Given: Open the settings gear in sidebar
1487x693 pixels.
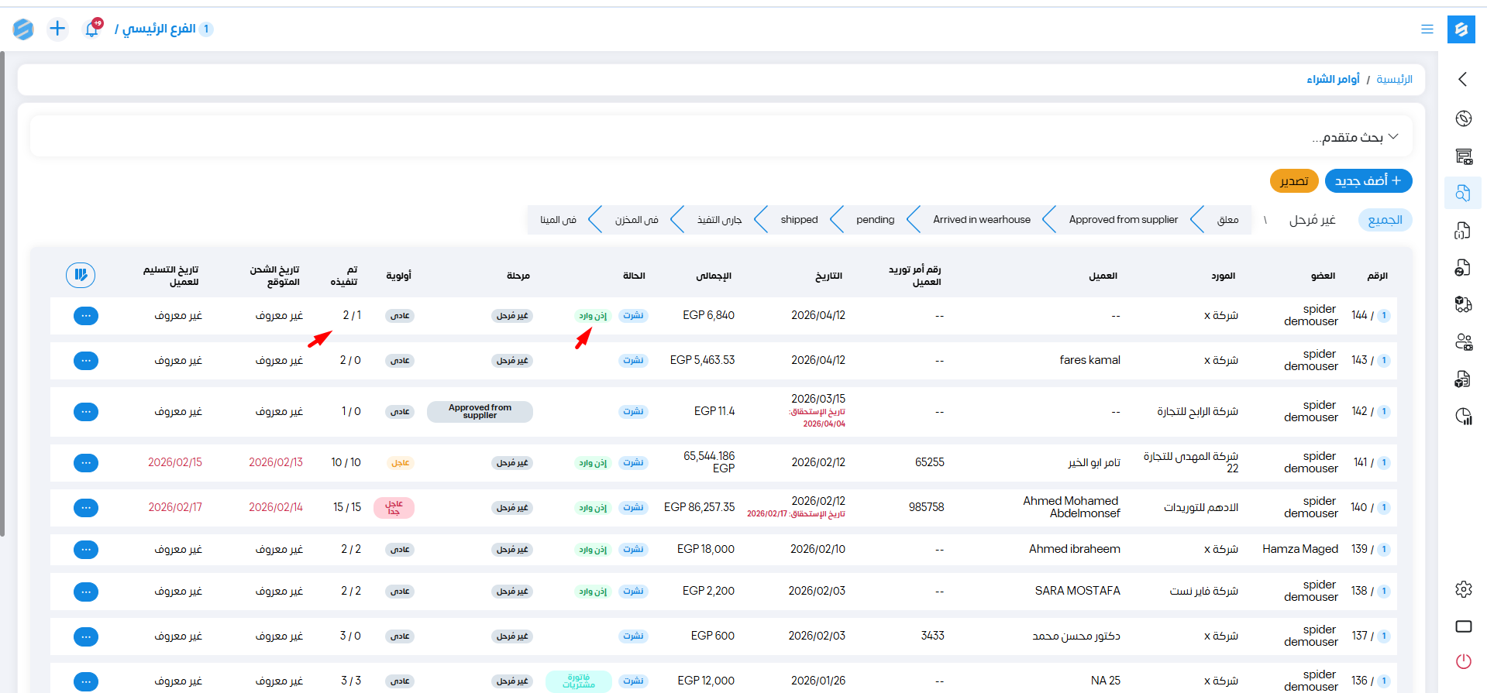Looking at the screenshot, I should tap(1463, 589).
